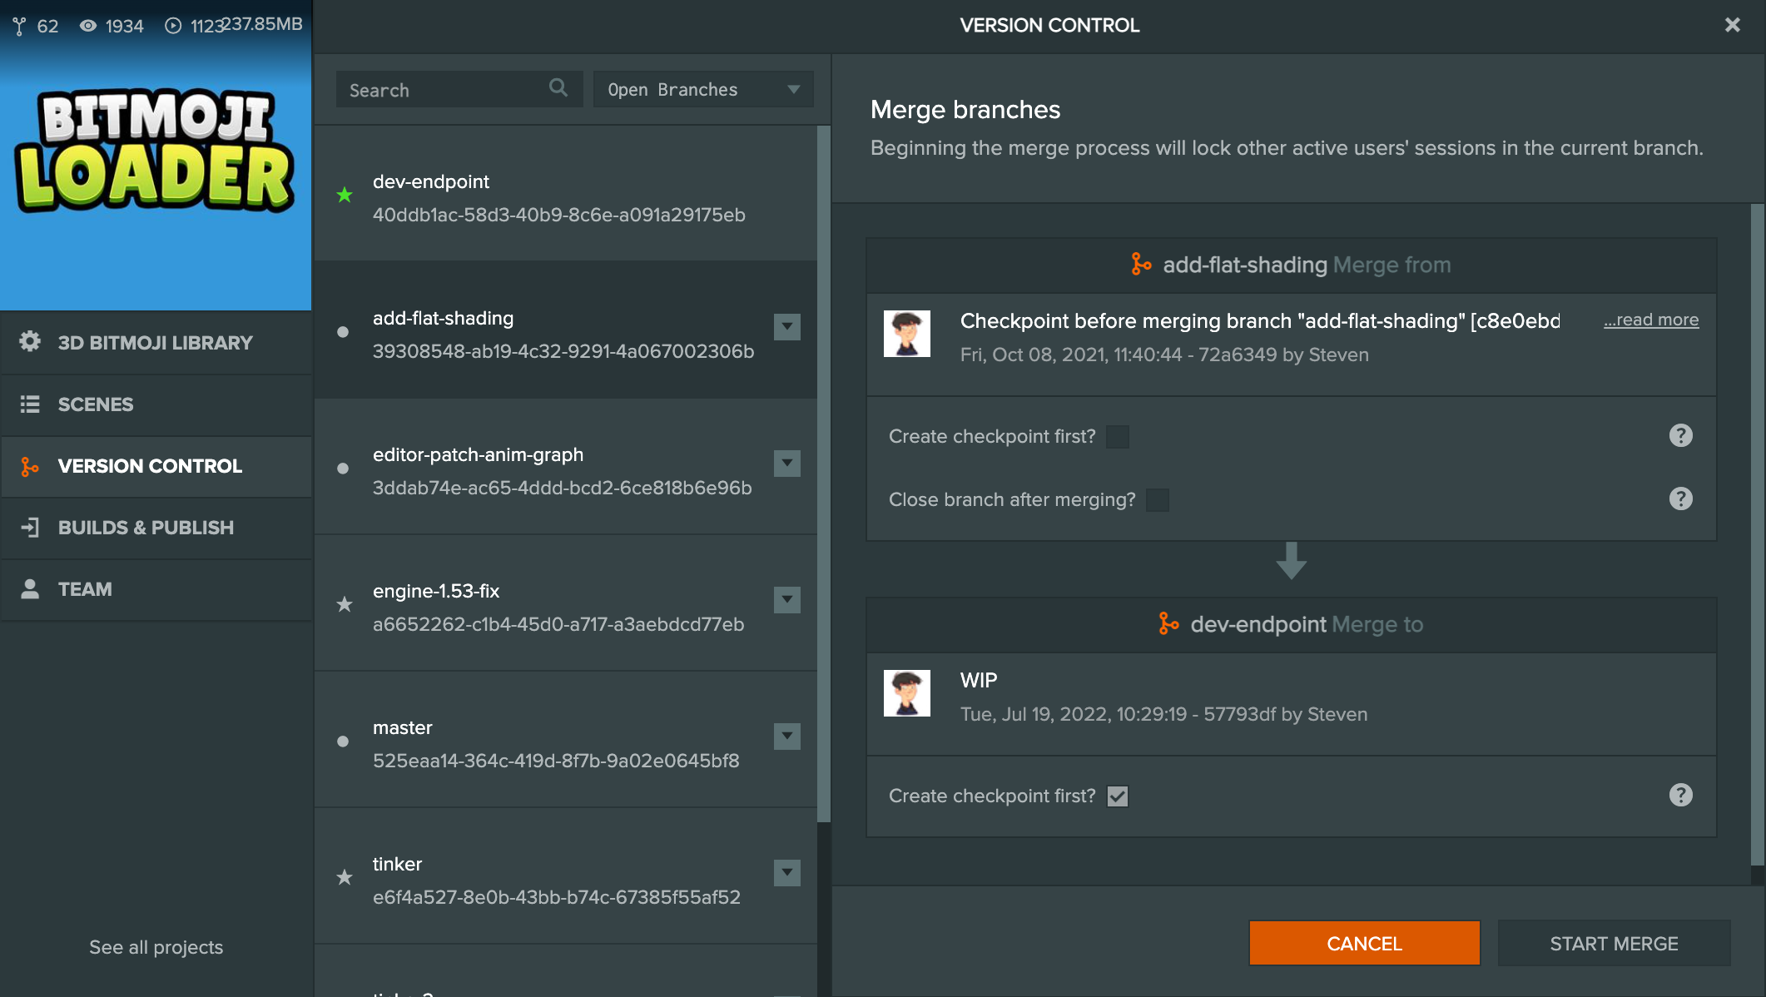Enable Create checkpoint first for add-flat-shading
The image size is (1766, 997).
point(1118,437)
